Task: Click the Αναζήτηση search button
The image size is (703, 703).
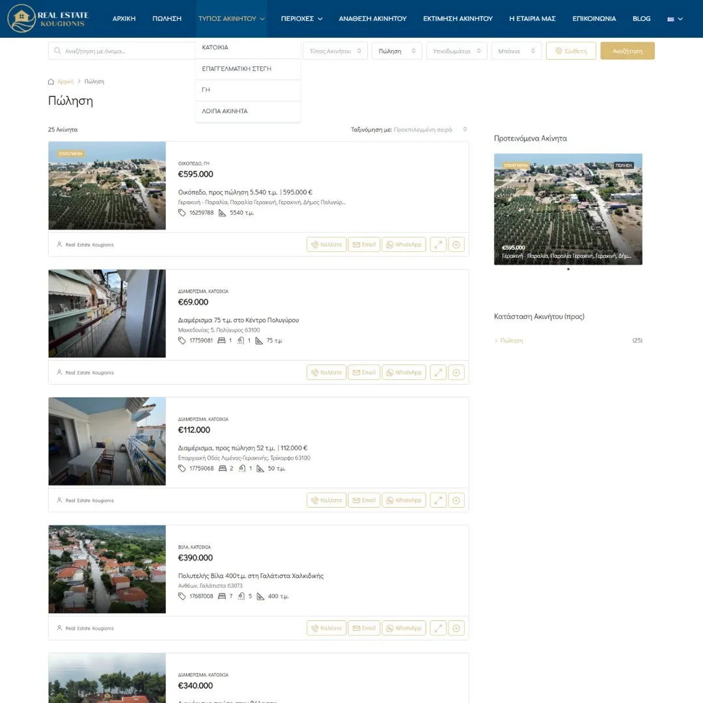Action: click(x=627, y=51)
